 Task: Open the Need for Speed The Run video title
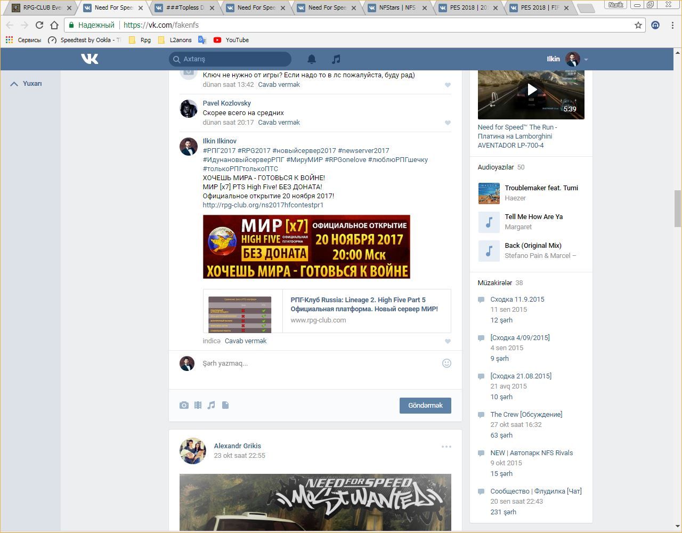517,136
